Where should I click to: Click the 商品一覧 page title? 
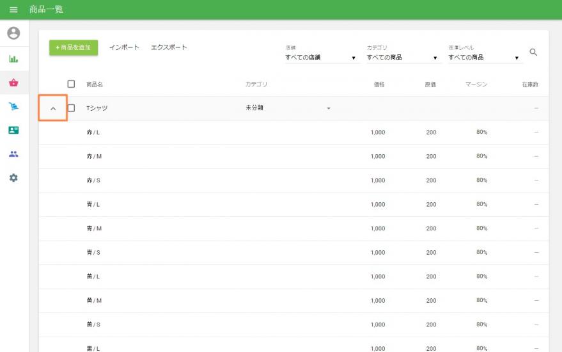point(46,10)
